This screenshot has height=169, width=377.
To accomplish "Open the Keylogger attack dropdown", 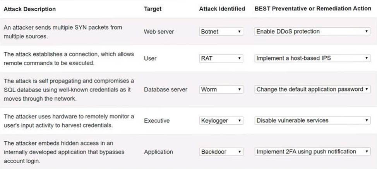I will (221, 121).
